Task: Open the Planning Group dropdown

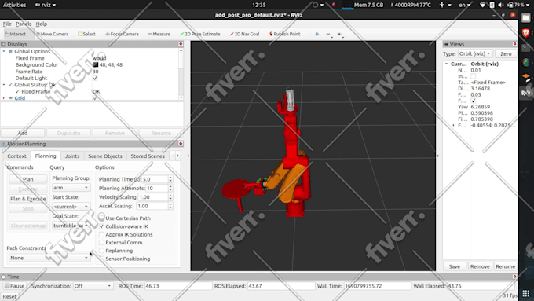Action: [x=71, y=188]
